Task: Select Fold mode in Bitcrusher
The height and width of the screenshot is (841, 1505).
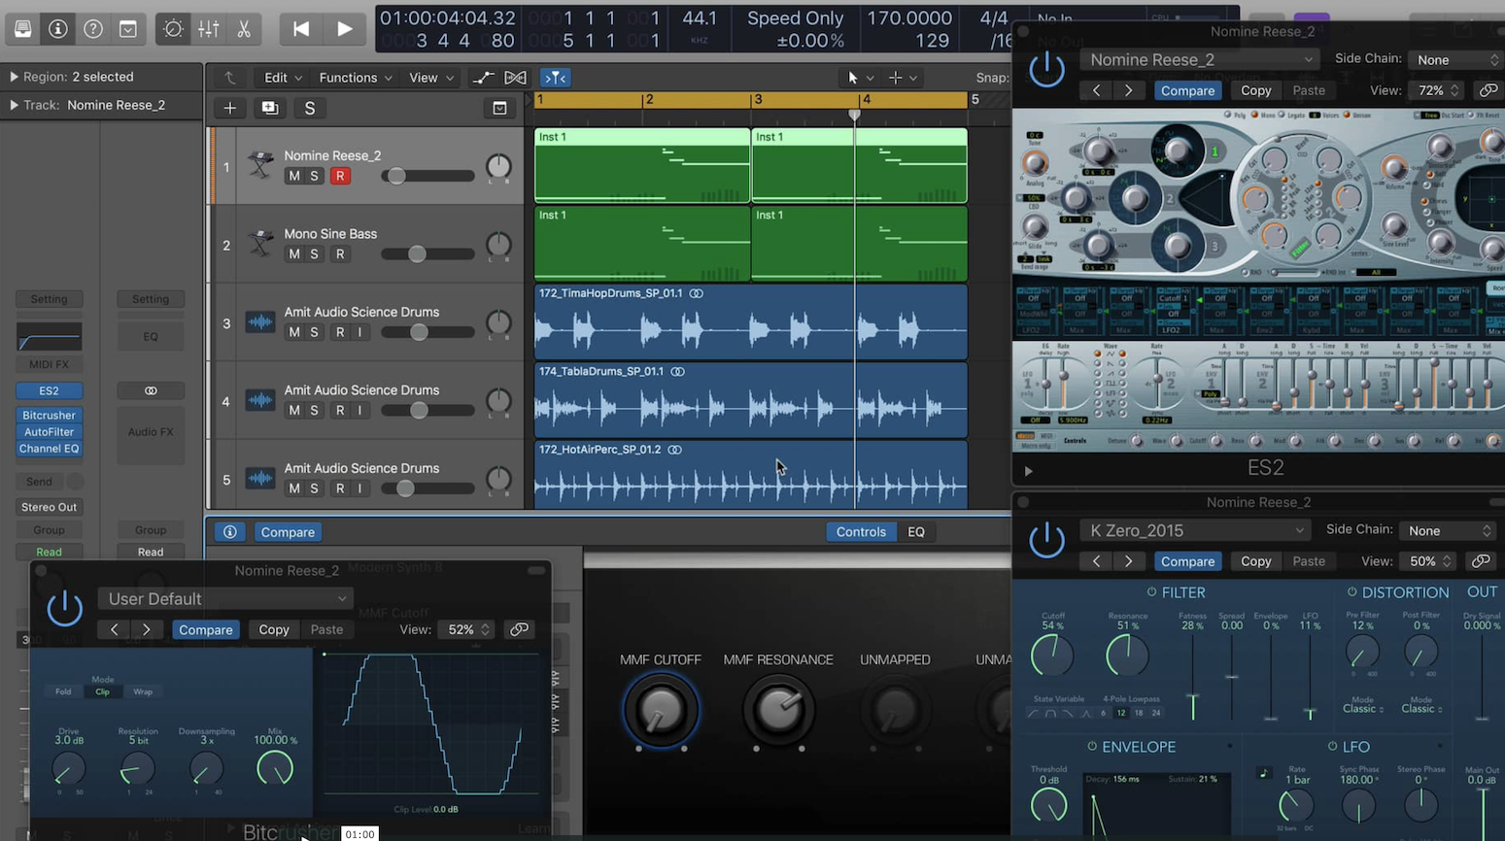Action: point(63,691)
